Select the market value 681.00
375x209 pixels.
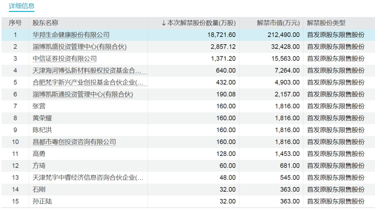point(290,166)
